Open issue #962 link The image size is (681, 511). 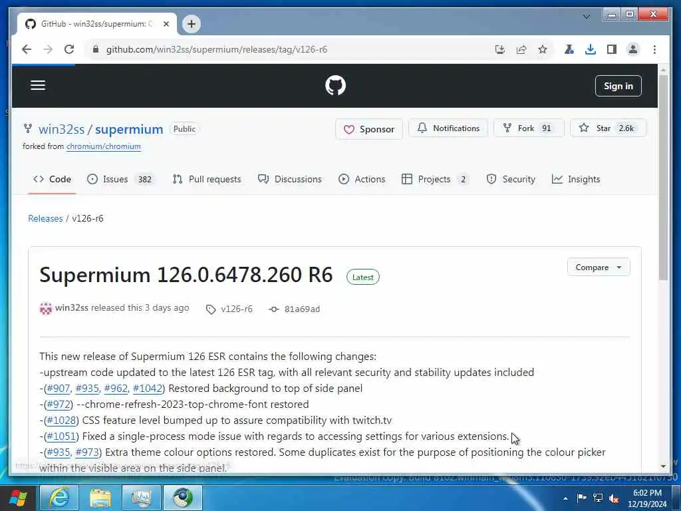(116, 389)
